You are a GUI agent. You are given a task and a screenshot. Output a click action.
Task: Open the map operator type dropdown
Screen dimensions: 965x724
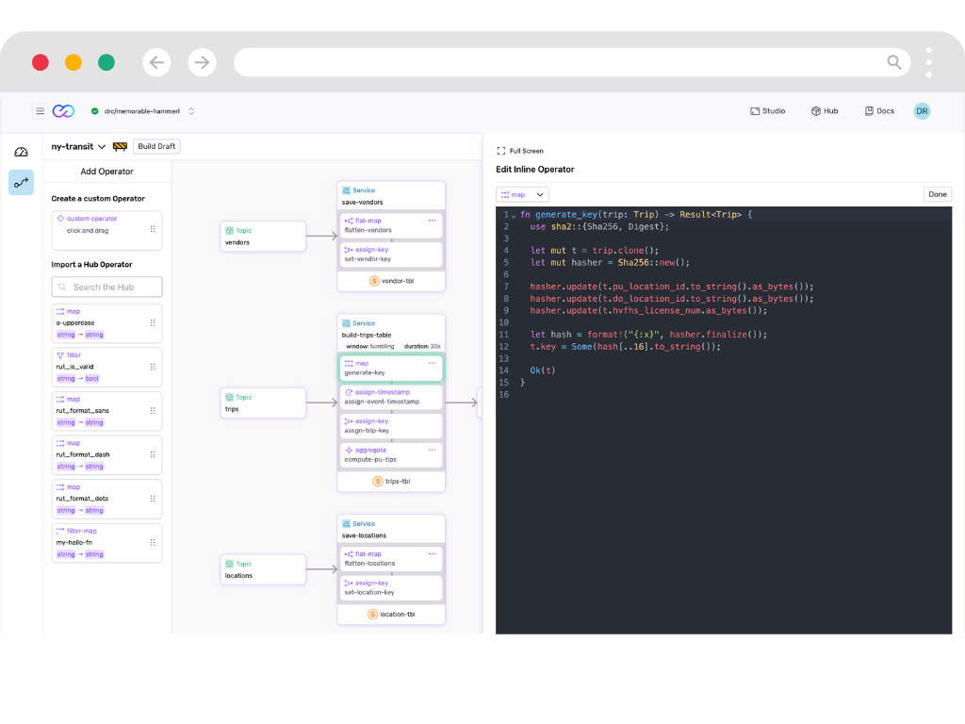click(522, 194)
